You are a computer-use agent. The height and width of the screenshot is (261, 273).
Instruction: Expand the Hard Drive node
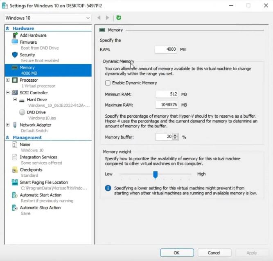[x=15, y=100]
